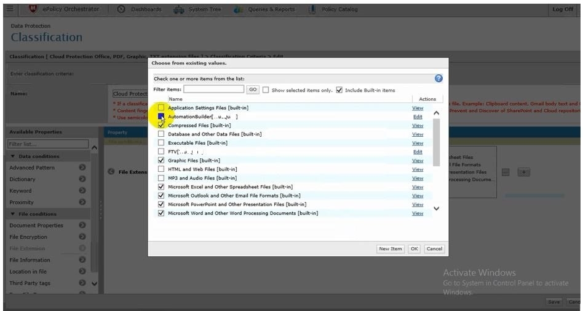Screen dimensions: 583x311
Task: Click the arrow icon next to File Information
Action: [x=82, y=260]
